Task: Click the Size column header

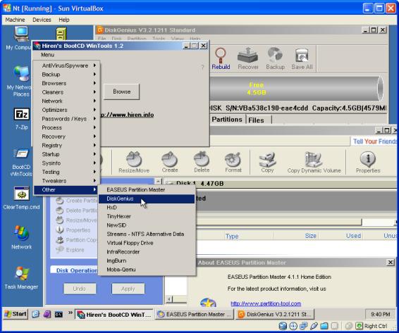Action: 310,236
